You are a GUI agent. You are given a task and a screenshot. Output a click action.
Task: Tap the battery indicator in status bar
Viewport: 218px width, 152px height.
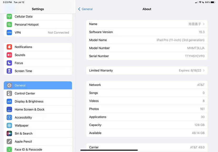213,2
